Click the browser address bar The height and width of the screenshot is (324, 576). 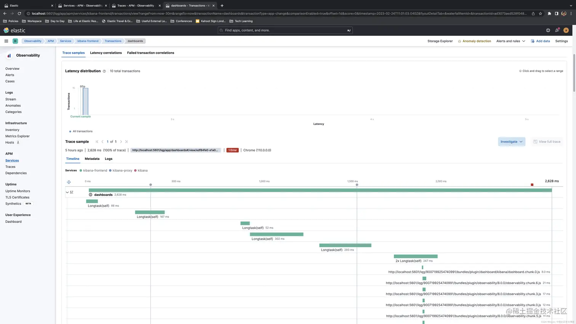(278, 13)
